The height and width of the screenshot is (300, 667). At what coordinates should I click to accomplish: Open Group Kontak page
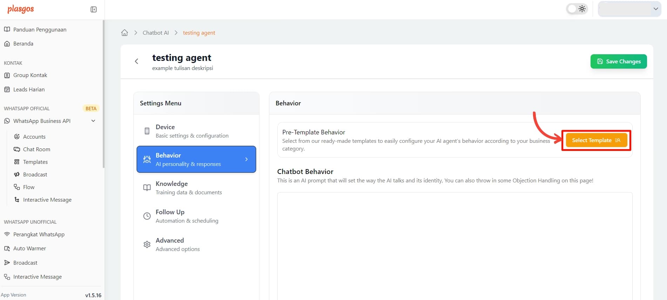30,75
